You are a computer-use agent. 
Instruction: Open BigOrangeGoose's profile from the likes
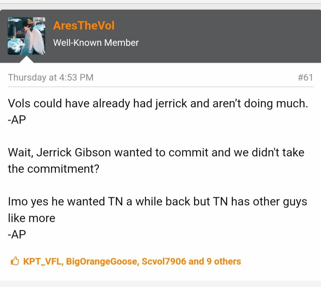point(101,262)
